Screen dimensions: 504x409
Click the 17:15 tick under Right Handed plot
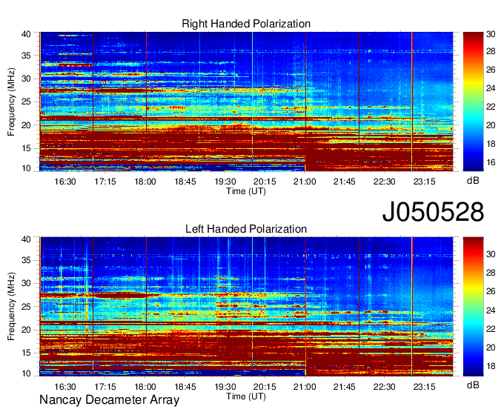pyautogui.click(x=105, y=182)
